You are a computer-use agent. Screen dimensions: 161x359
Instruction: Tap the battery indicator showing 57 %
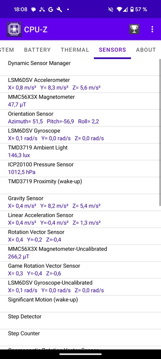tap(138, 9)
